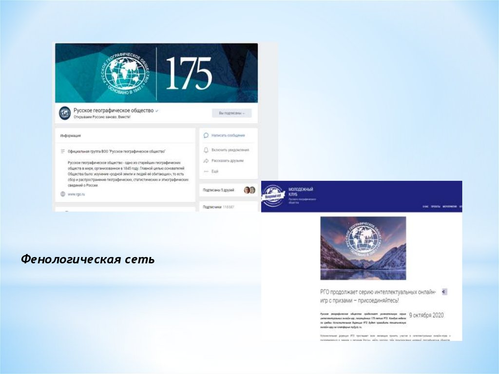Open the Вы подписаны dropdown button
Viewport: 499px width, 374px height.
231,113
